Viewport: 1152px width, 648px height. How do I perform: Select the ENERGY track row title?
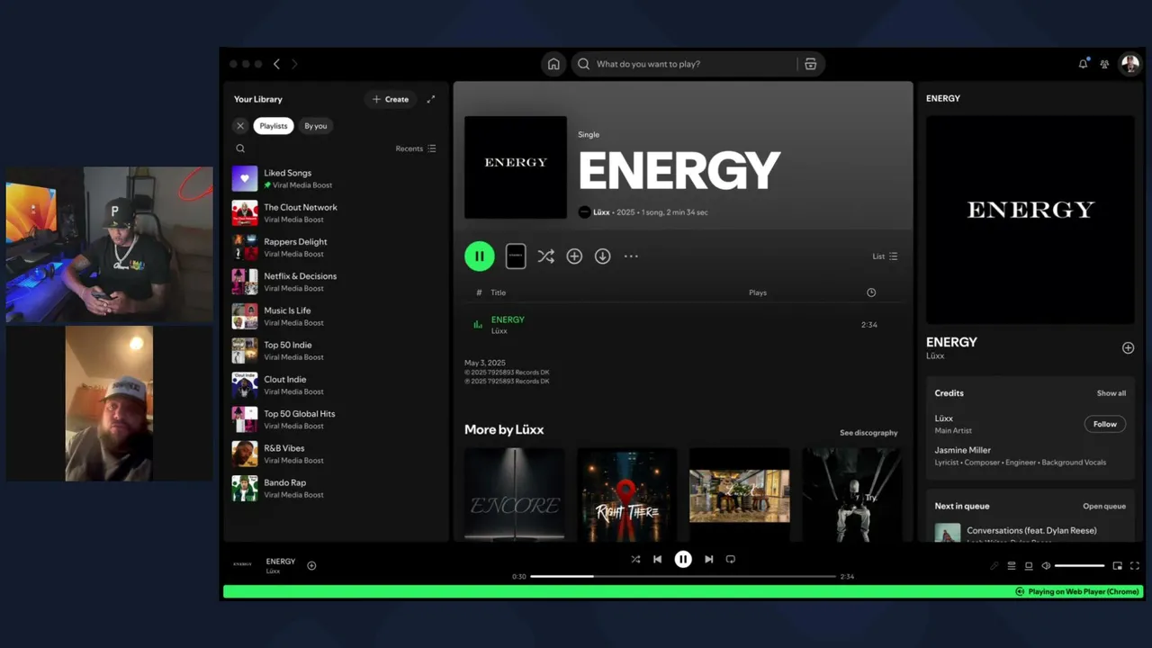point(508,319)
